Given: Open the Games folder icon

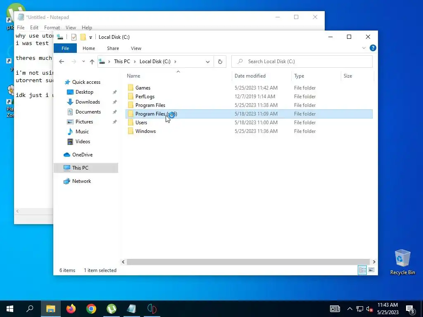Looking at the screenshot, I should [x=131, y=88].
